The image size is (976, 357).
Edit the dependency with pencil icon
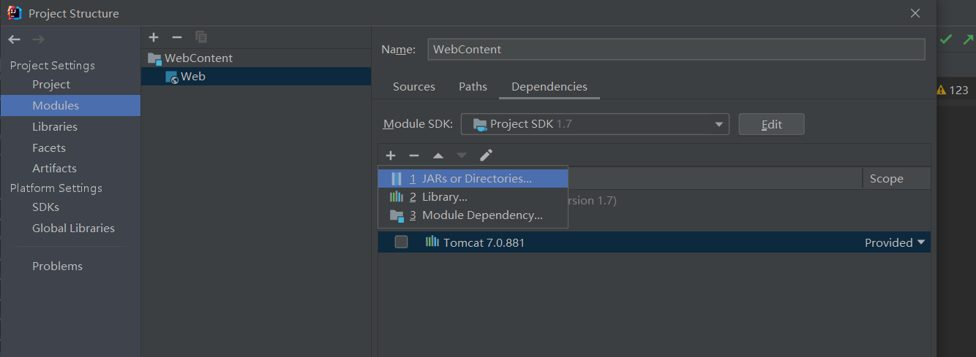[x=487, y=156]
